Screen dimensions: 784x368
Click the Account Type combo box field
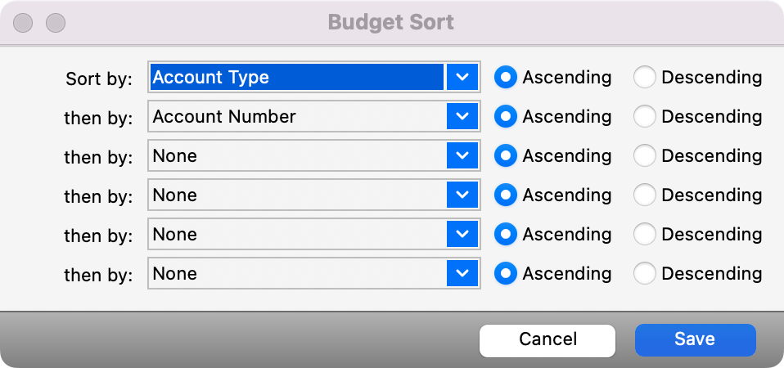[x=296, y=77]
